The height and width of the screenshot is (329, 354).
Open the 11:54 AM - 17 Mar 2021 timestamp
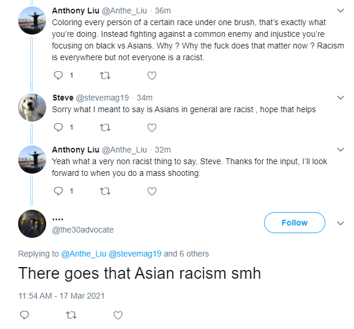(x=61, y=296)
